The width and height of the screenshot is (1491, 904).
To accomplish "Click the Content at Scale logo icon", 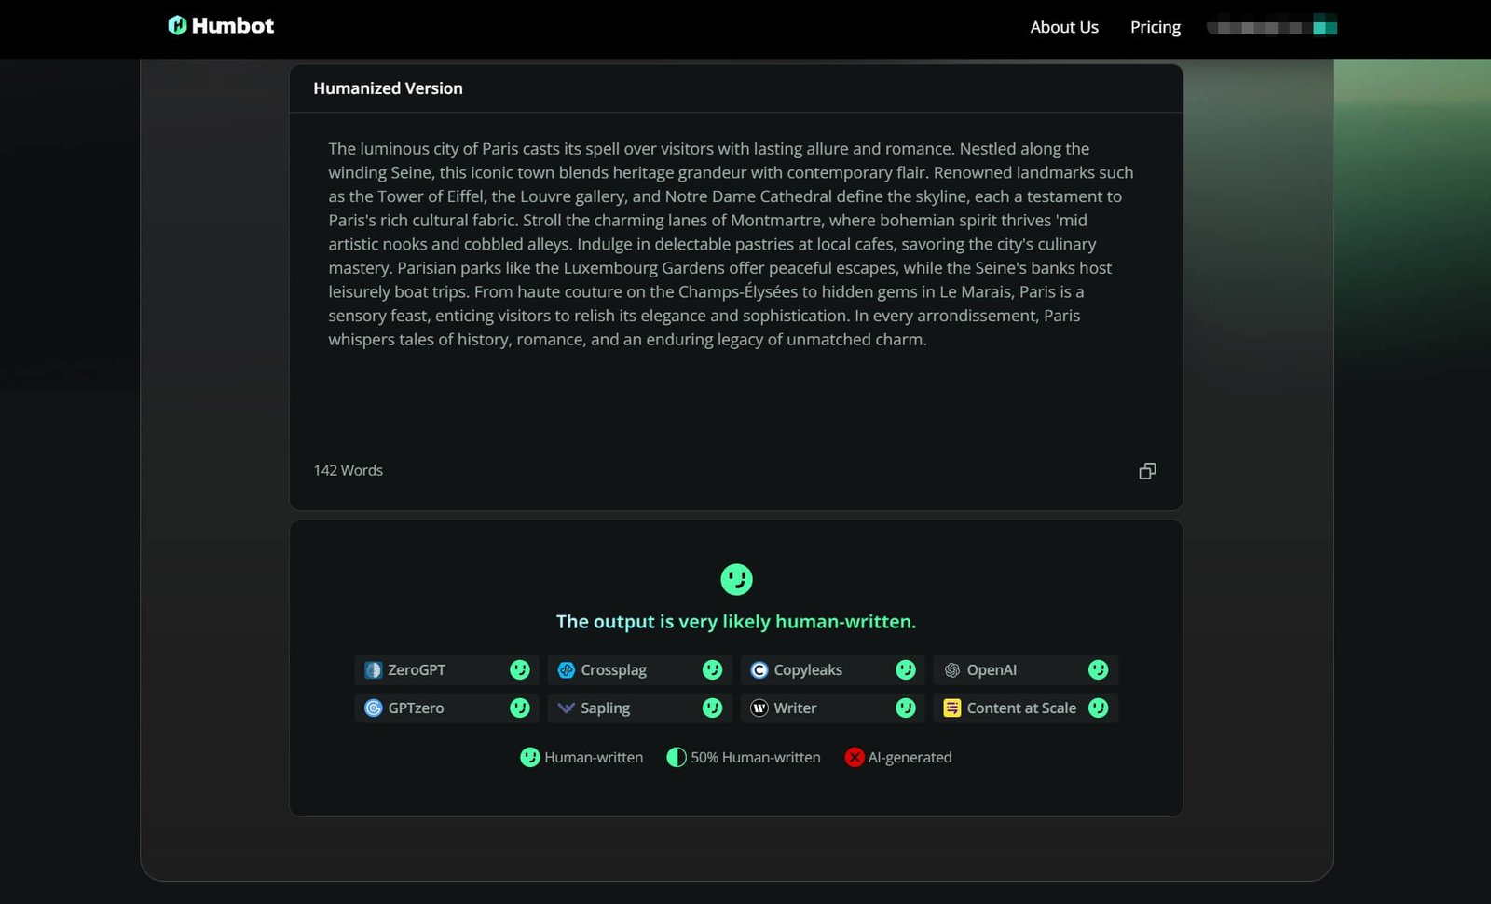I will point(951,708).
